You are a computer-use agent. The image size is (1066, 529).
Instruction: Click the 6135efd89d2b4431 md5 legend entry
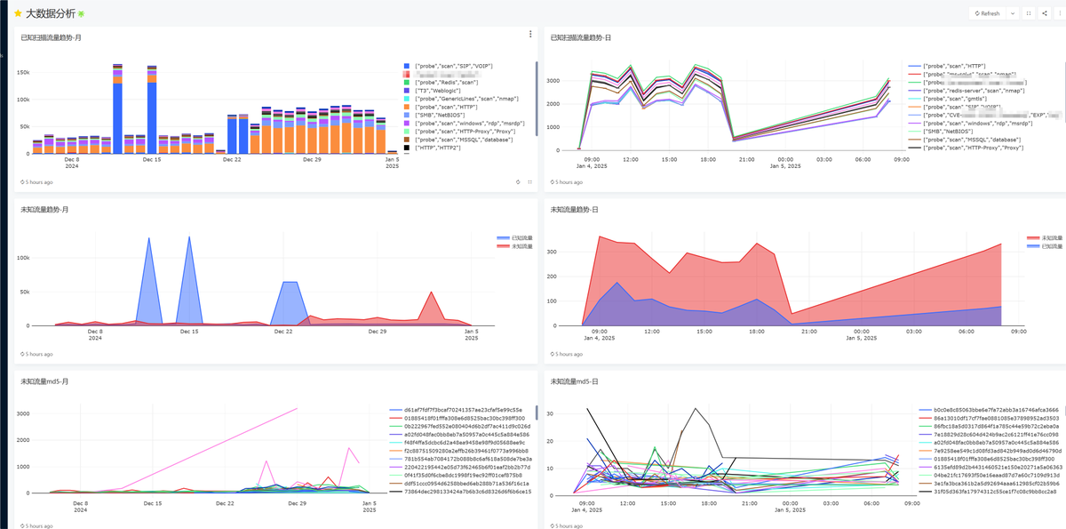pyautogui.click(x=992, y=466)
